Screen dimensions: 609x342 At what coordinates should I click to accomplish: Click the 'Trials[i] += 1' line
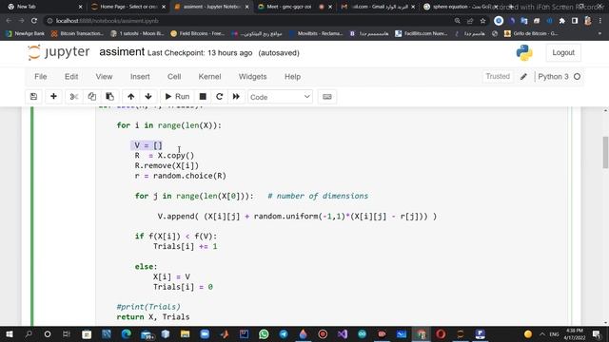click(186, 246)
